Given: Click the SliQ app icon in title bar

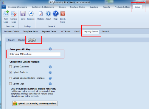Looking at the screenshot, I should (x=3, y=2).
